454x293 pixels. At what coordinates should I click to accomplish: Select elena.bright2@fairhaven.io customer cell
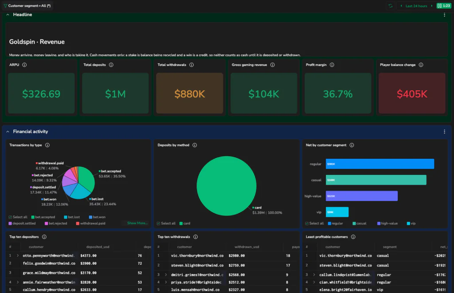(x=345, y=289)
